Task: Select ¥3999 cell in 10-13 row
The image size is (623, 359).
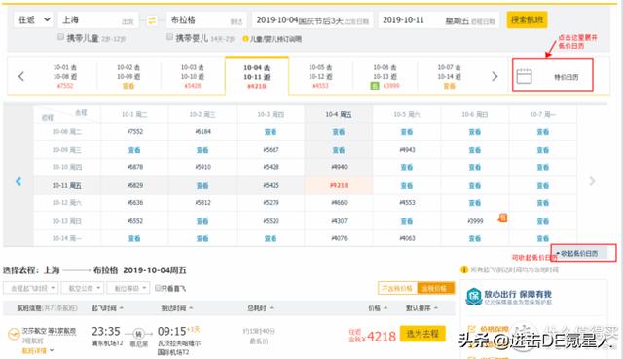Action: (x=475, y=221)
